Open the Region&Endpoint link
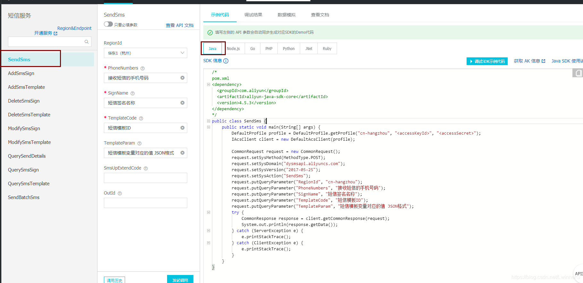 pyautogui.click(x=74, y=28)
